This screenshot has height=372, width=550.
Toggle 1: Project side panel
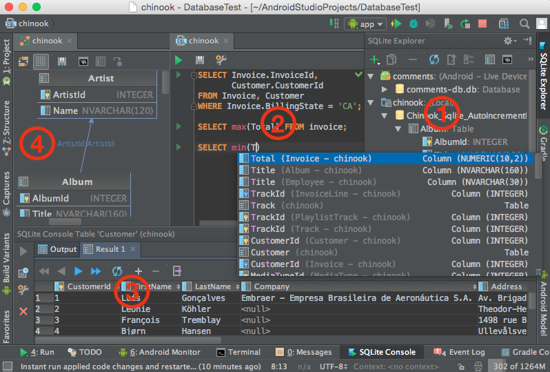[6, 62]
